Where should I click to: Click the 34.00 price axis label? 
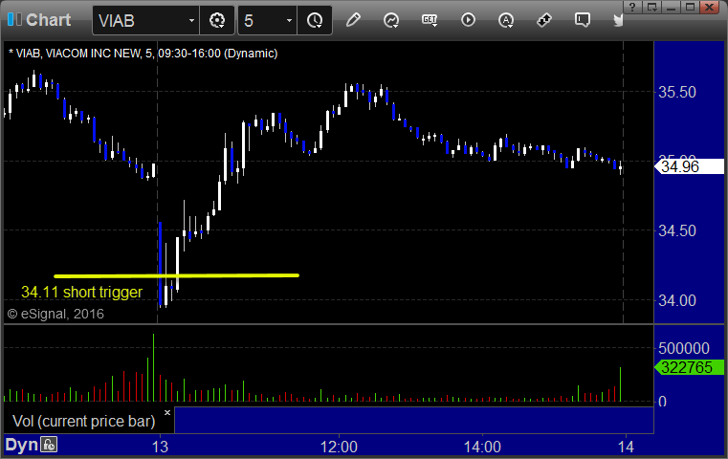[677, 300]
